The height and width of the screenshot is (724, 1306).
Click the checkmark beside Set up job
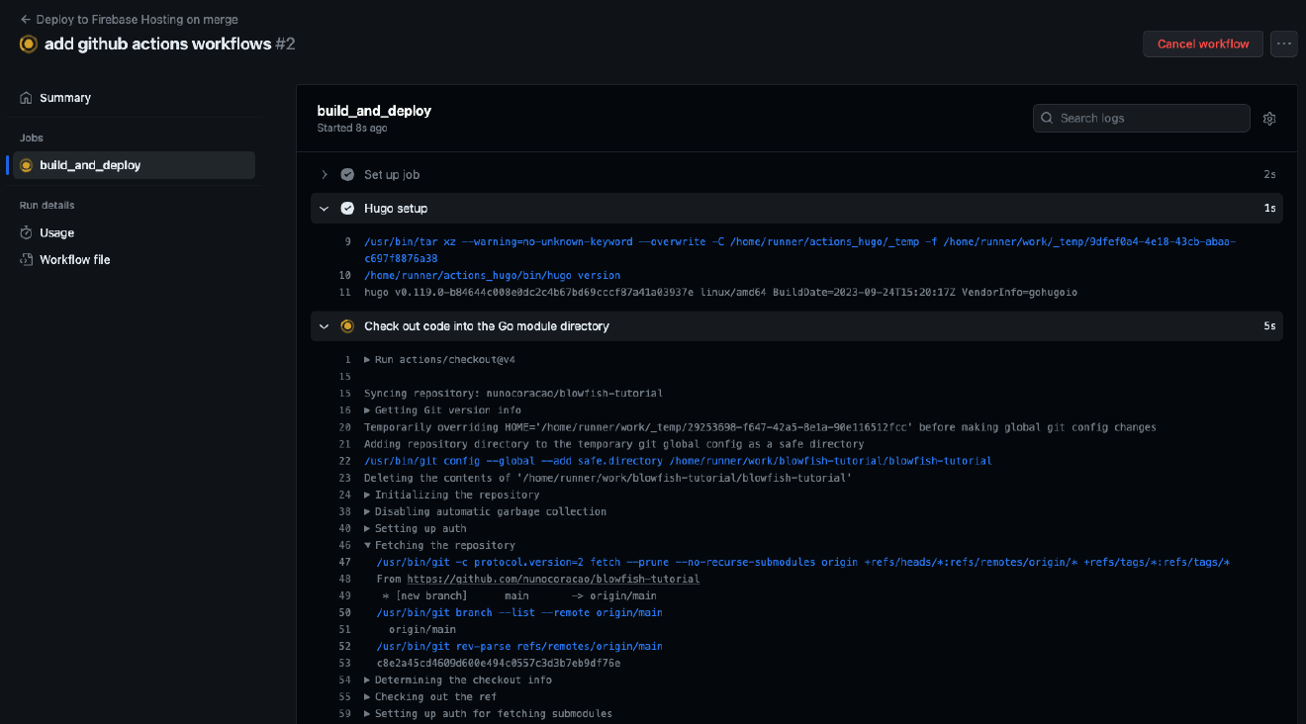tap(347, 173)
